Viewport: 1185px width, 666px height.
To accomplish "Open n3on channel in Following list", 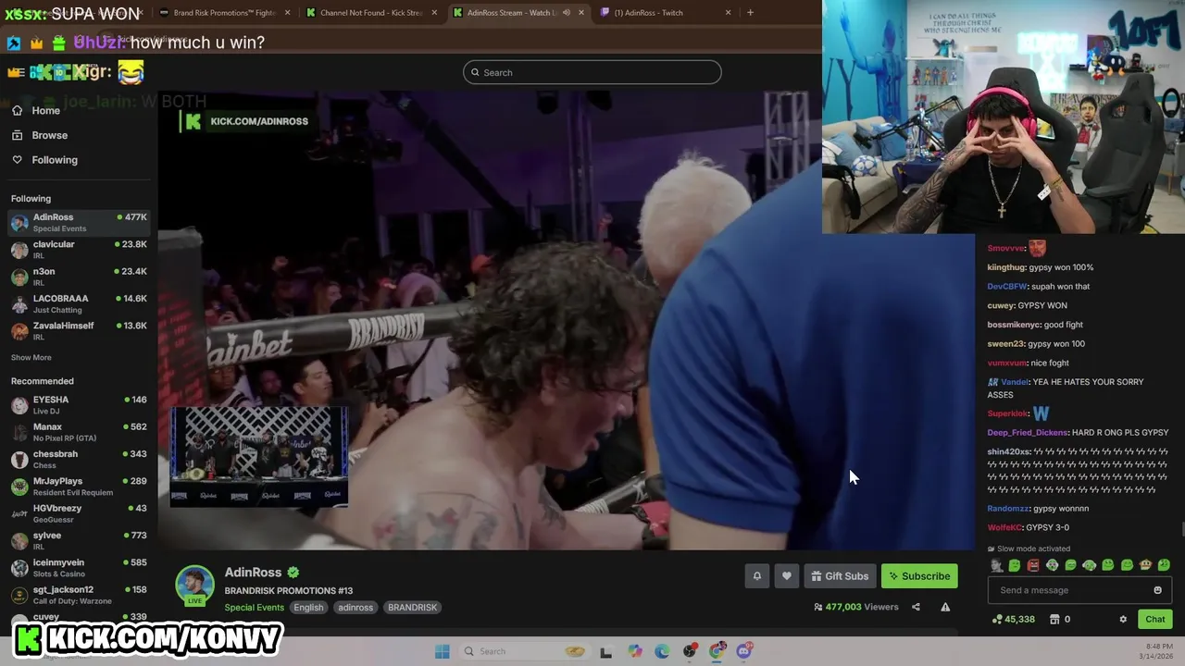I will point(79,277).
